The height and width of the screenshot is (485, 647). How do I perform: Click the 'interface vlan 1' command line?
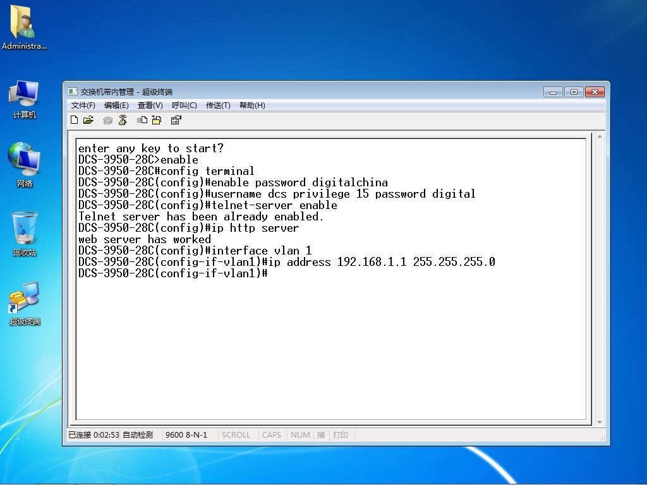pos(195,250)
